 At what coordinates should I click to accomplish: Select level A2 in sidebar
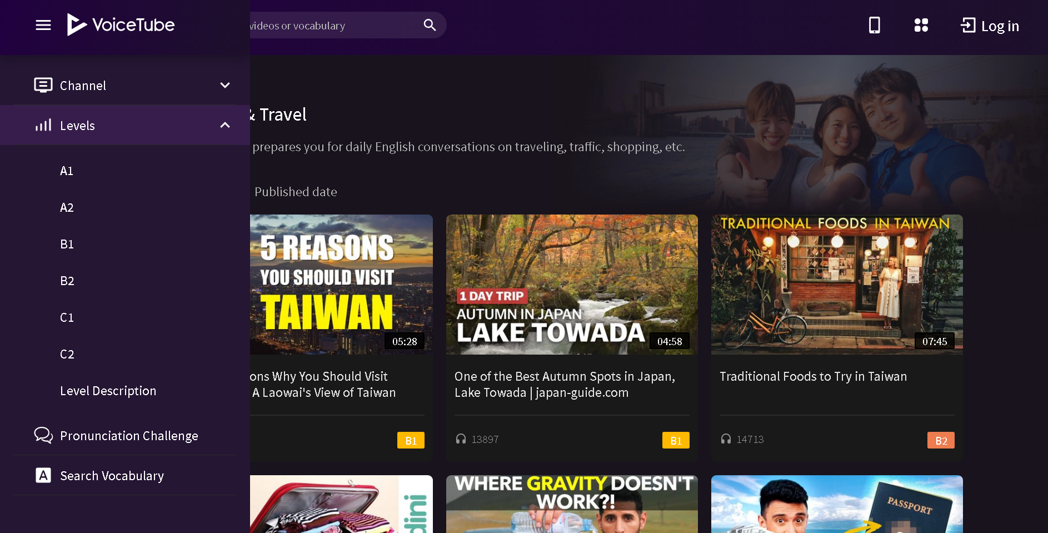[67, 207]
